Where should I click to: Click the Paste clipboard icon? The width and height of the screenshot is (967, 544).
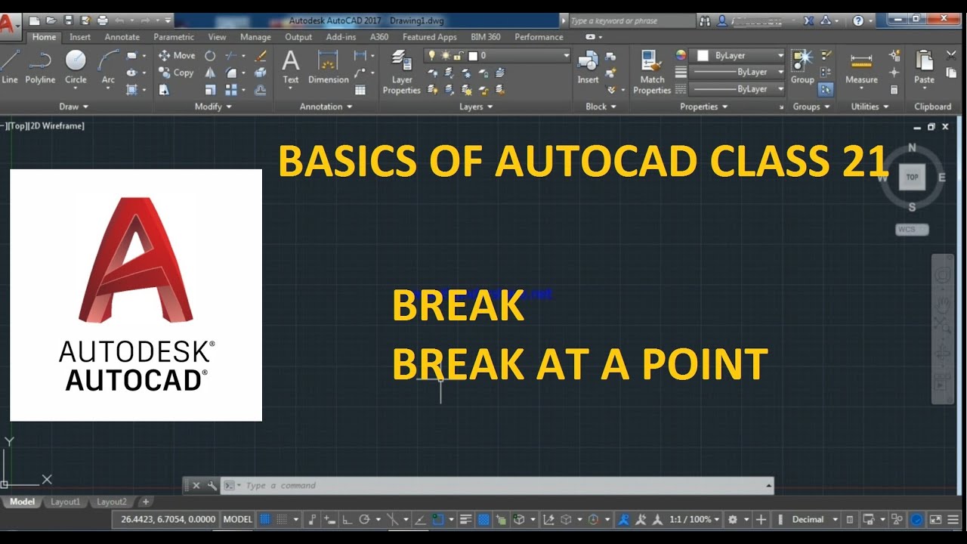pyautogui.click(x=924, y=66)
